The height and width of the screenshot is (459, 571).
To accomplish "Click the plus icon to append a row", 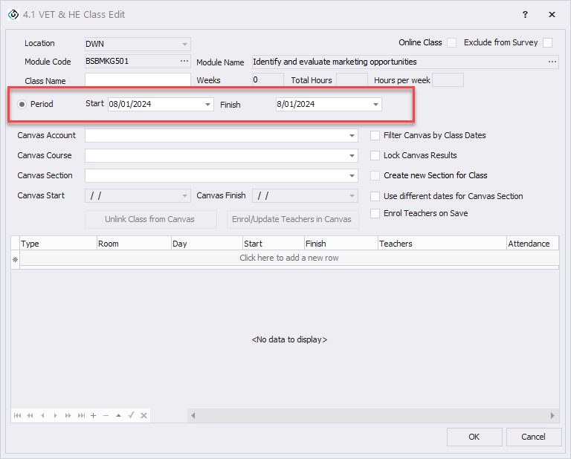I will click(x=94, y=416).
